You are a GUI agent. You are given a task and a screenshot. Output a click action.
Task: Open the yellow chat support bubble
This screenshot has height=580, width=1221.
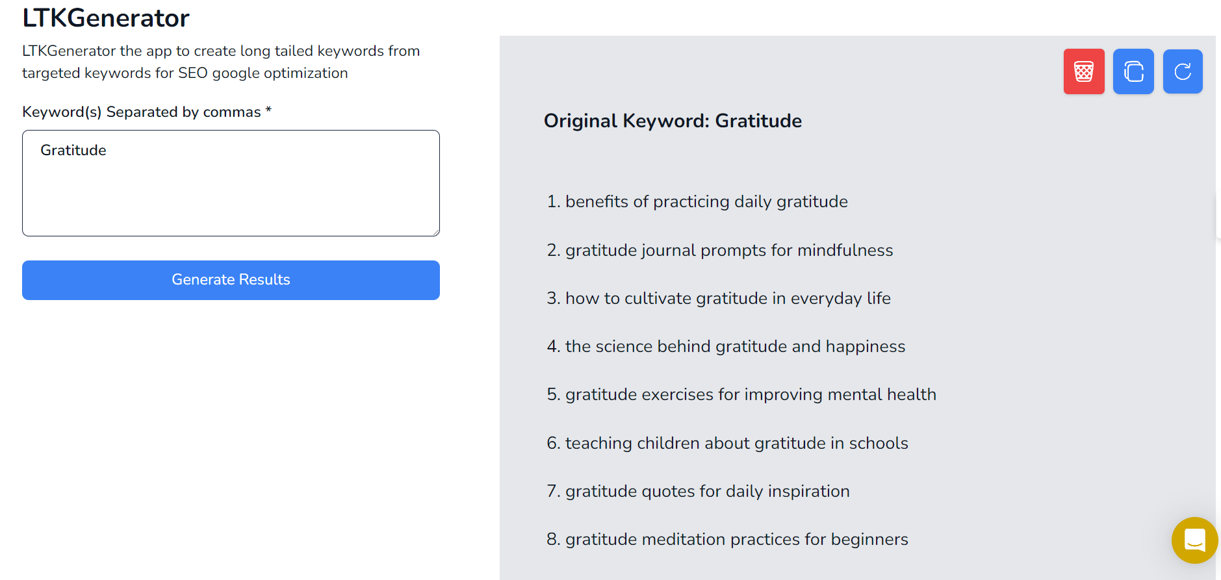[1194, 540]
